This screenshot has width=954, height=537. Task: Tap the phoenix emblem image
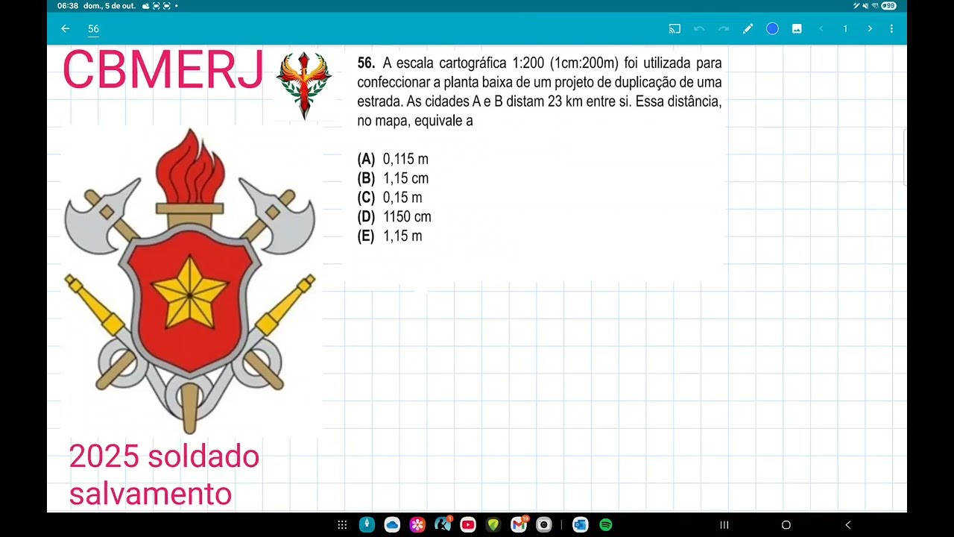tap(303, 84)
